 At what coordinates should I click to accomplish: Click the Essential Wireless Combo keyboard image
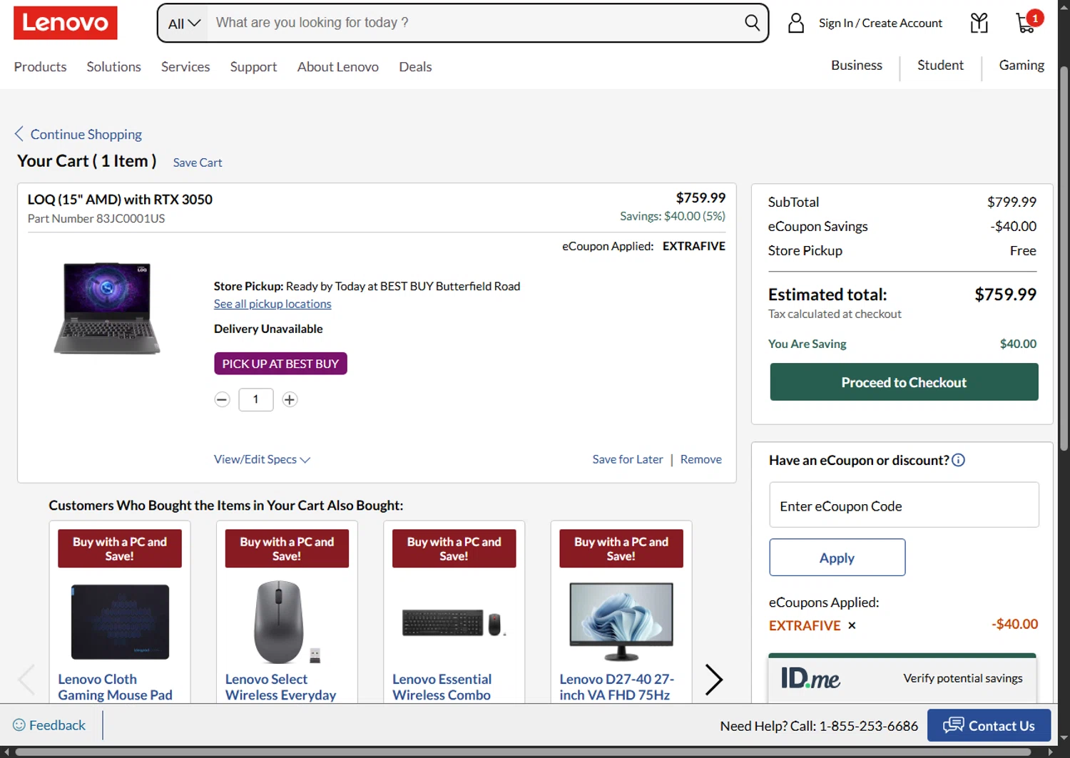[x=454, y=623]
